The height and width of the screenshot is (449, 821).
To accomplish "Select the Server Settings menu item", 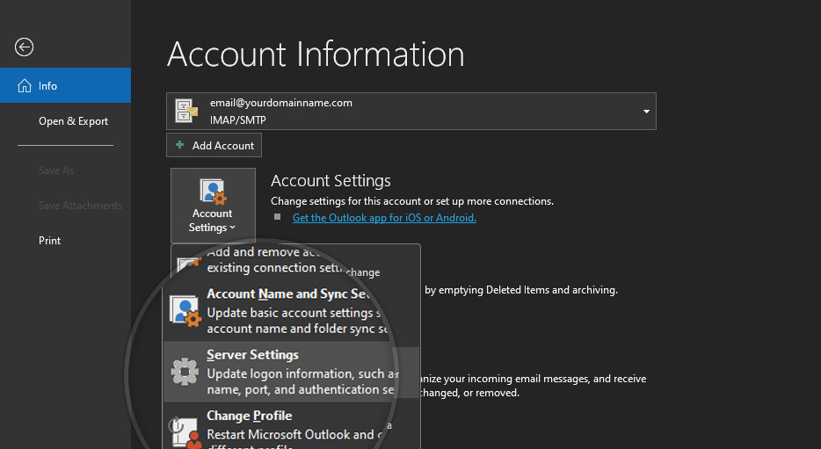I will click(291, 372).
